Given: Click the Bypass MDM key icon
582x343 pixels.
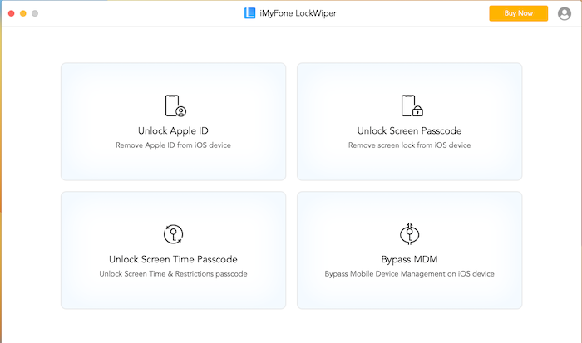Looking at the screenshot, I should tap(409, 234).
